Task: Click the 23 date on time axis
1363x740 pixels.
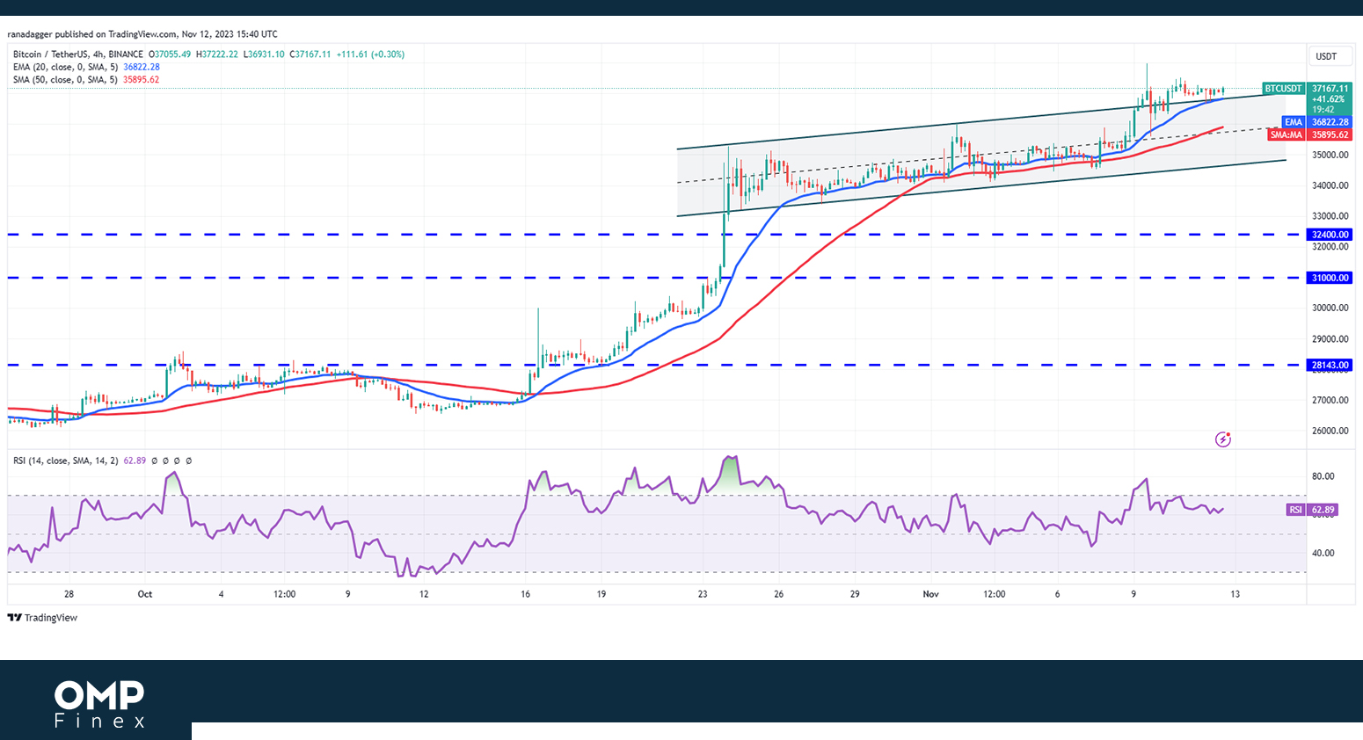Action: [x=703, y=594]
